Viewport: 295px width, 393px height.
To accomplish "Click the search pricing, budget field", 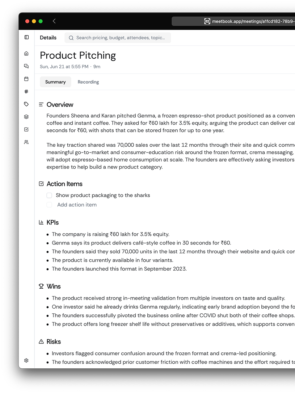I will (118, 38).
